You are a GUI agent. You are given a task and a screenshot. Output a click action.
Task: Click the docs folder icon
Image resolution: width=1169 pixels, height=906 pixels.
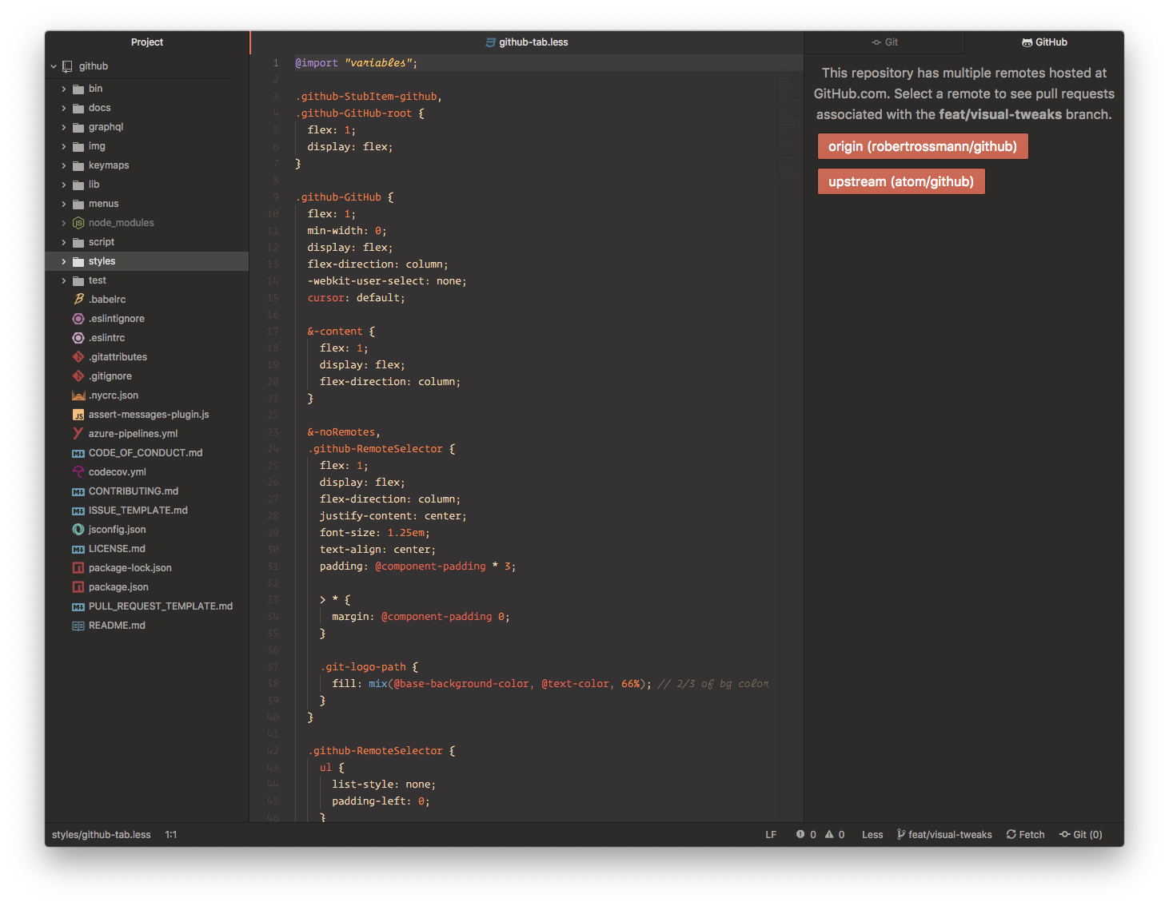tap(78, 108)
